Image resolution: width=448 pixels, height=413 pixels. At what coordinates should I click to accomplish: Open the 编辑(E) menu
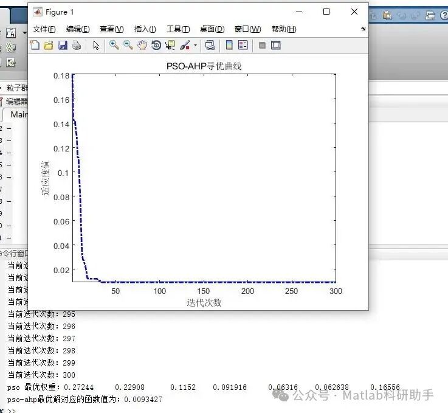pos(78,29)
